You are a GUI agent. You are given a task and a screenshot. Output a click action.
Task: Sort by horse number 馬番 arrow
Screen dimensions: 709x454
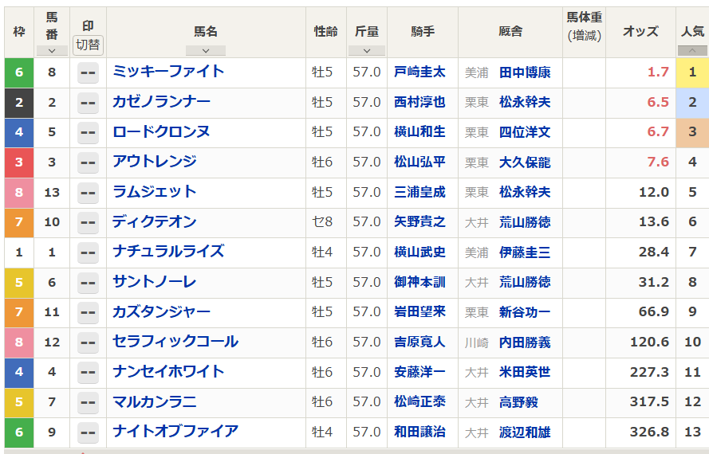(x=52, y=51)
